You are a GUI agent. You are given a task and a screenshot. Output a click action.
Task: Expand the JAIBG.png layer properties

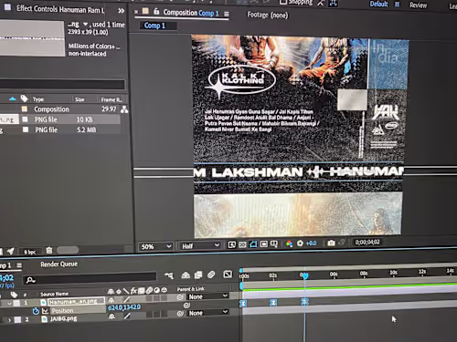(x=9, y=320)
